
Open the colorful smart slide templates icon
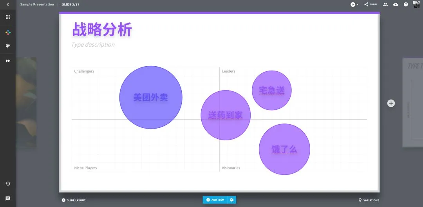pos(8,33)
